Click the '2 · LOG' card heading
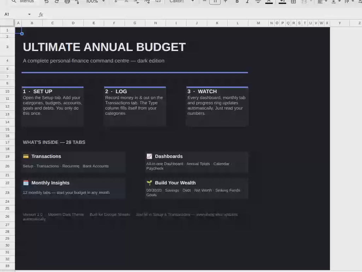 tap(116, 92)
